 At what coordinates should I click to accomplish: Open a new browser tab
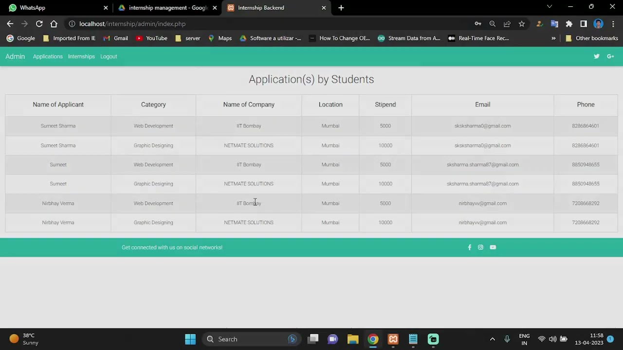point(341,8)
